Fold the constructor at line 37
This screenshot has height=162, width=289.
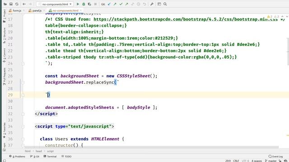[23, 145]
